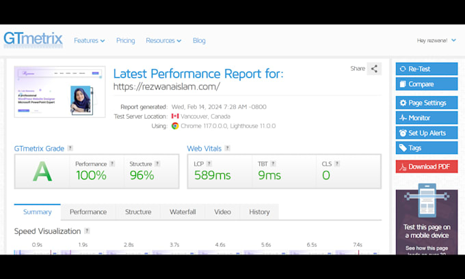
Task: Expand the Resources dropdown menu
Action: pos(163,40)
